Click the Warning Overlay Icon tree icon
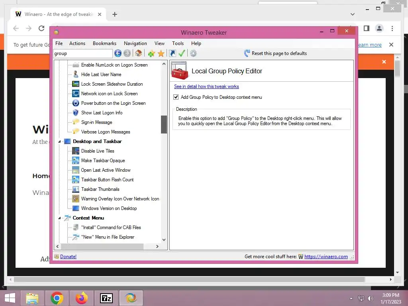Screen dimensions: 408x306 pos(76,199)
